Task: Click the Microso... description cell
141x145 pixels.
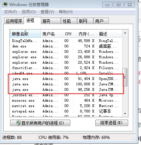Action: pyautogui.click(x=109, y=100)
